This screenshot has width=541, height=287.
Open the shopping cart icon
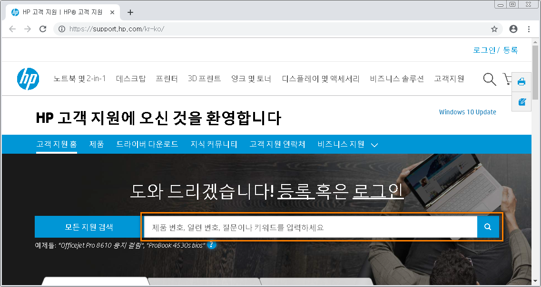click(507, 79)
